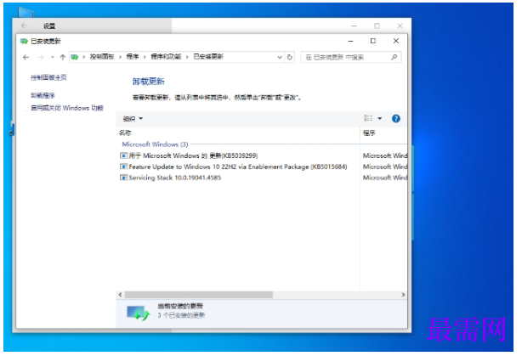Go up one level with up arrow

62,57
